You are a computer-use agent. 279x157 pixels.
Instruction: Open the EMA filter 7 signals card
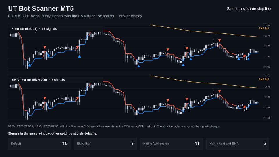(x=105, y=144)
